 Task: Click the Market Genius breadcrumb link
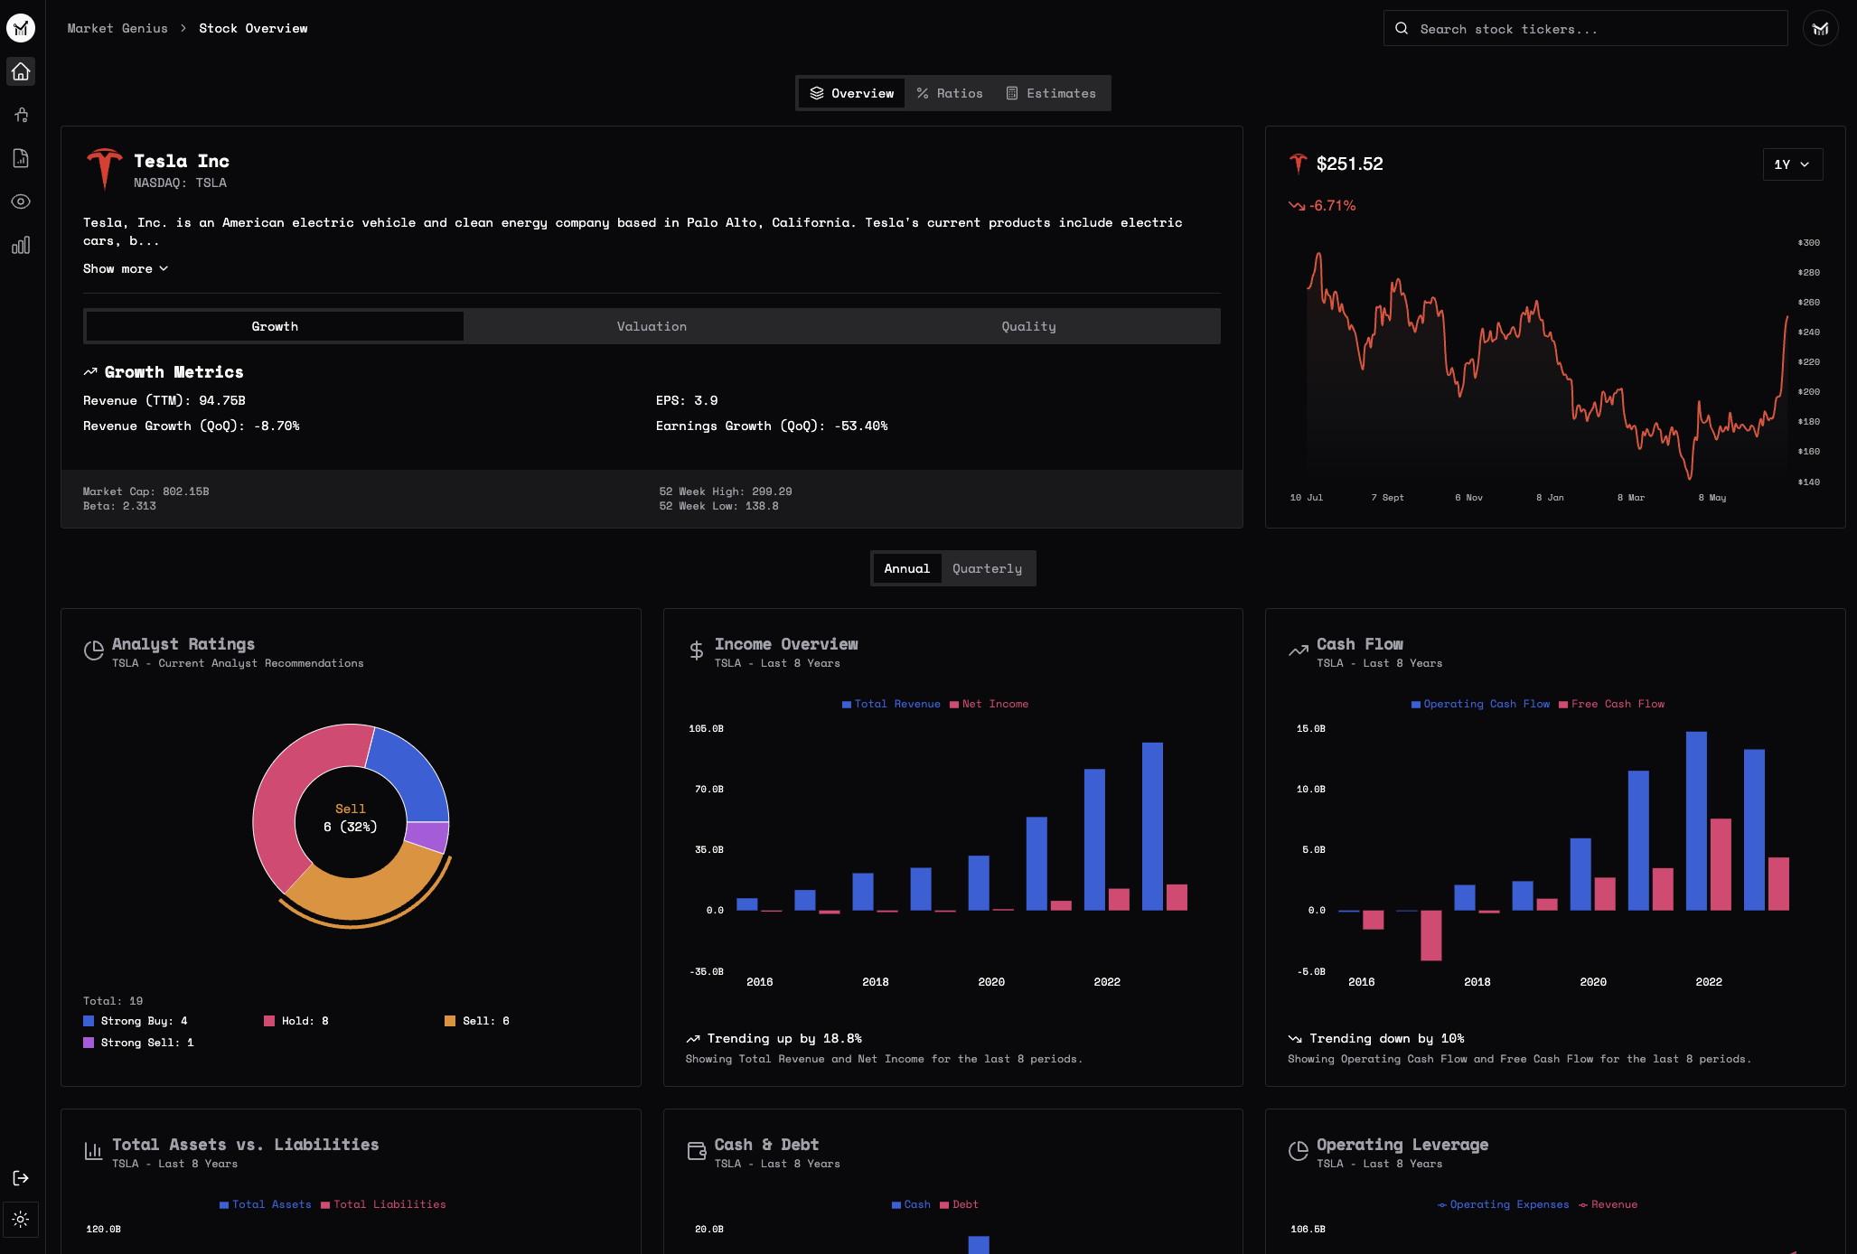[x=117, y=28]
